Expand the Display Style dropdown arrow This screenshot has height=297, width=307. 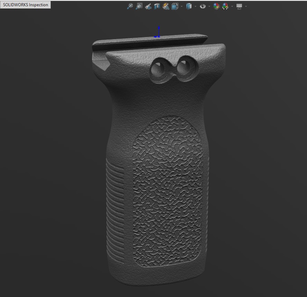click(x=195, y=6)
